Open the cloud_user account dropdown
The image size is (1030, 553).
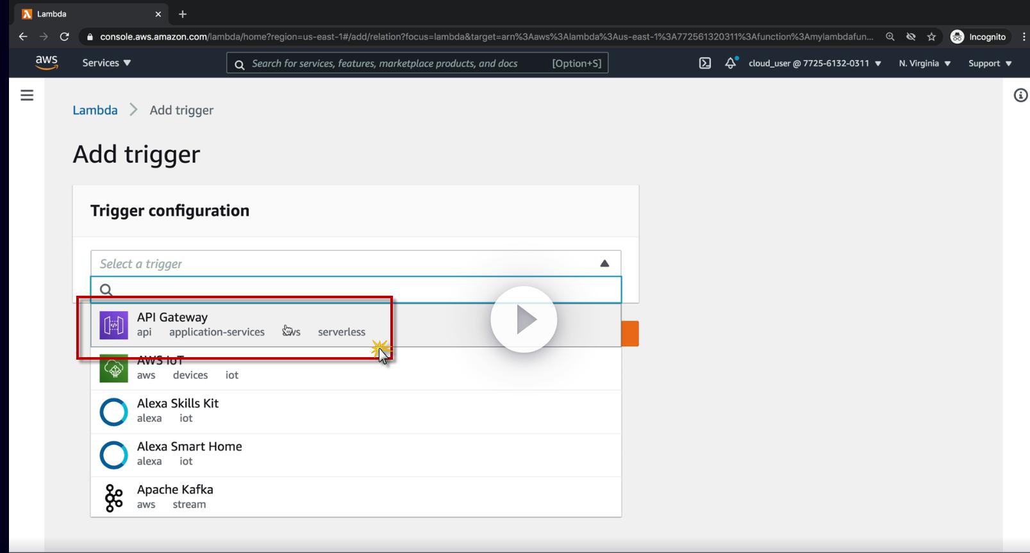tap(815, 63)
